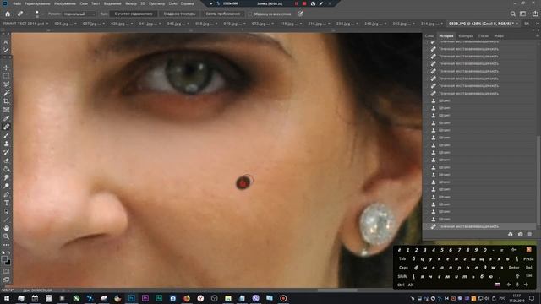Click the camera icon on recording bar
The height and width of the screenshot is (304, 541).
coord(313,3)
